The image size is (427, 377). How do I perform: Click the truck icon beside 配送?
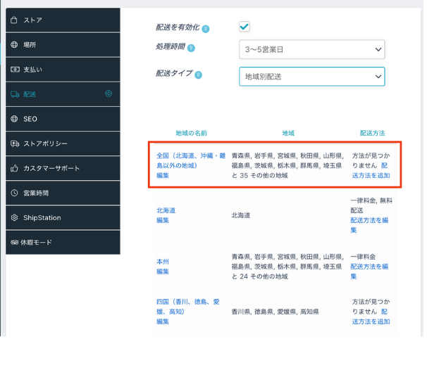point(14,94)
